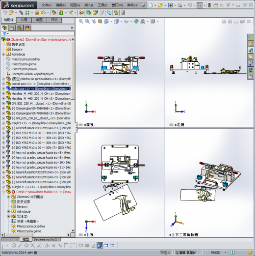Click the Undo arrow icon

190,5
